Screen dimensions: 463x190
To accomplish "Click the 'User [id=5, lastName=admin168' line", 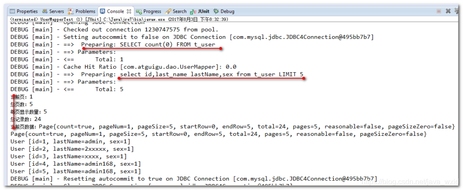I will 76,171.
